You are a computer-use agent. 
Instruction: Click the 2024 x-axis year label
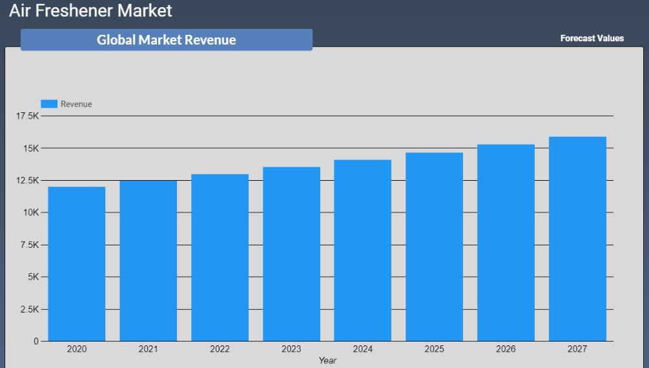tap(362, 349)
